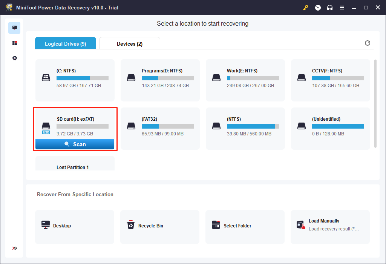Viewport: 386px width, 264px height.
Task: Select the This PC sidebar icon
Action: (14, 28)
